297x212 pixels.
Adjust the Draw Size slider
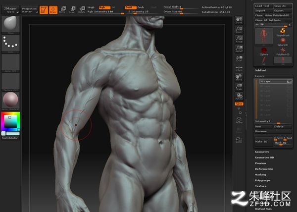click(x=181, y=12)
